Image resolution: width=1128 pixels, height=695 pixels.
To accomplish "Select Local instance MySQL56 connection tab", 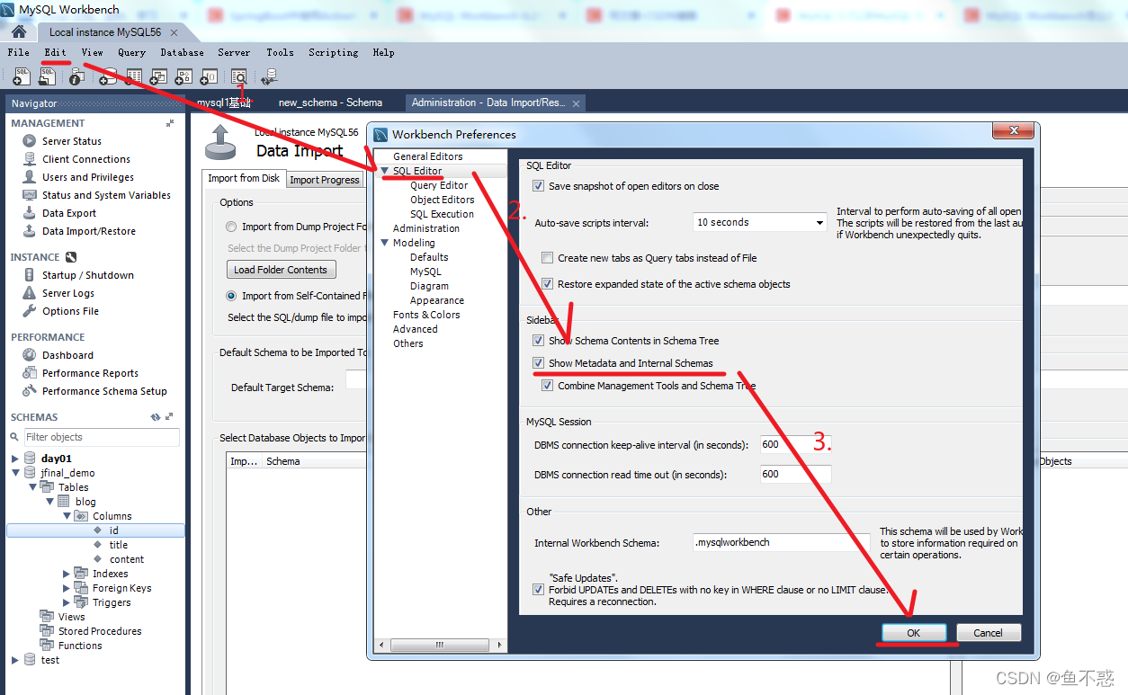I will 105,32.
